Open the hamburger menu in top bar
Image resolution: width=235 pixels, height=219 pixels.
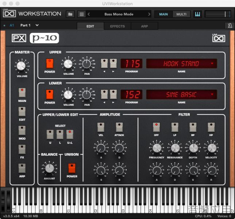coord(82,14)
